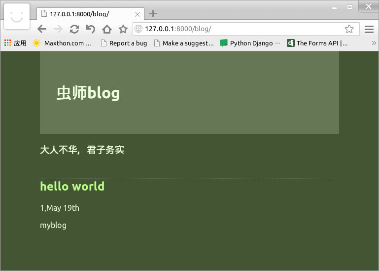Open The Forms API bookmark
The width and height of the screenshot is (379, 271).
317,43
